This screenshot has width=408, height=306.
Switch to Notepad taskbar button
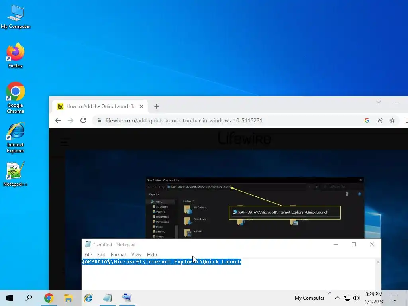[107, 298]
